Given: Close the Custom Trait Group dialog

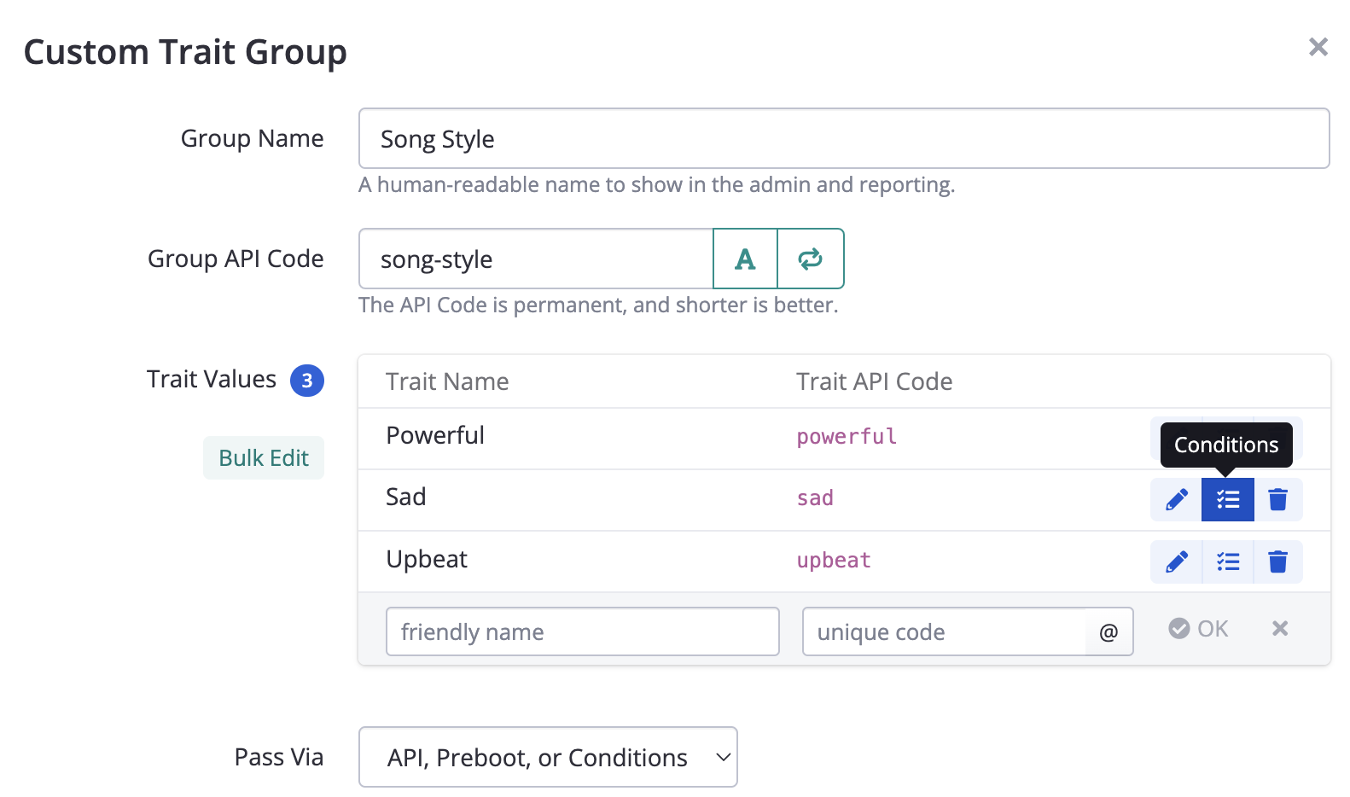Looking at the screenshot, I should (x=1318, y=47).
